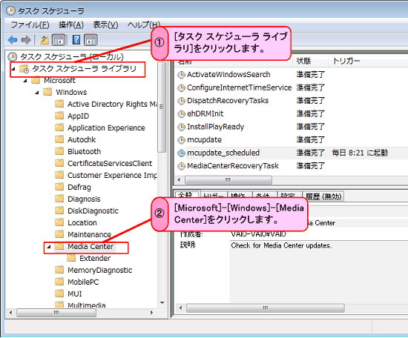Click the task list scroll left arrow
Viewport: 408px width, 338px height.
[x=179, y=179]
